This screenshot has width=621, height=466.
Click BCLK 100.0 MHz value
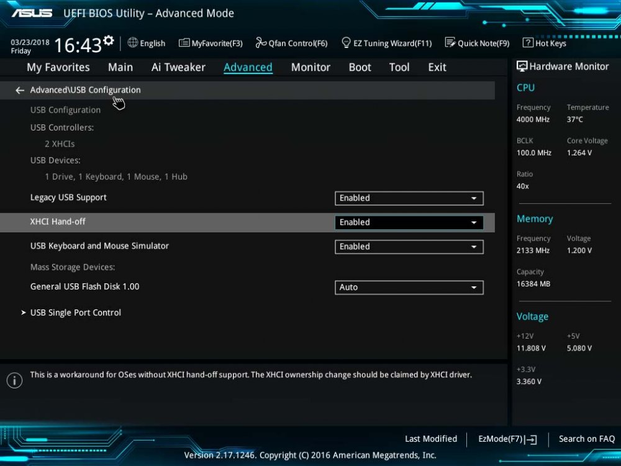coord(534,153)
